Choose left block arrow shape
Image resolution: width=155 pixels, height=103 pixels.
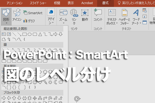pyautogui.click(x=9, y=98)
